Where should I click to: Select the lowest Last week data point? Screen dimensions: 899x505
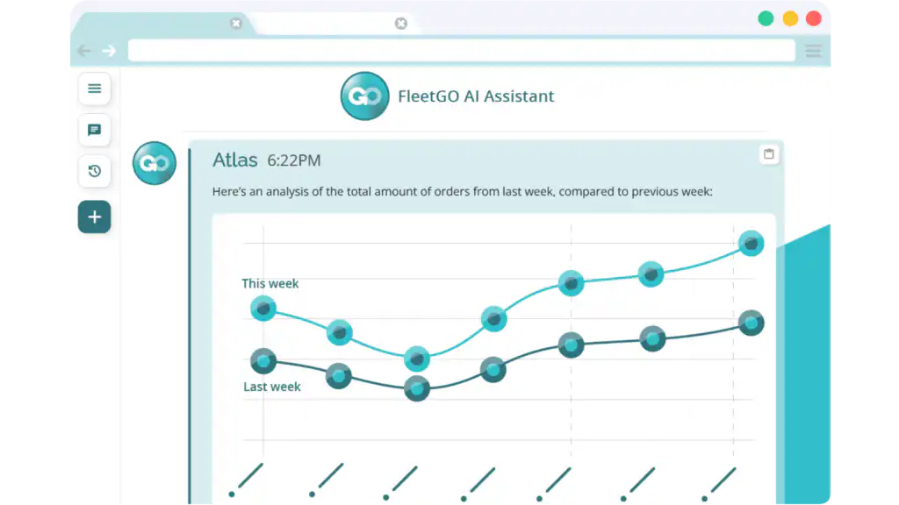(x=417, y=388)
